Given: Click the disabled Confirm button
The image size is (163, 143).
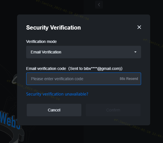Looking at the screenshot, I should pyautogui.click(x=113, y=110).
